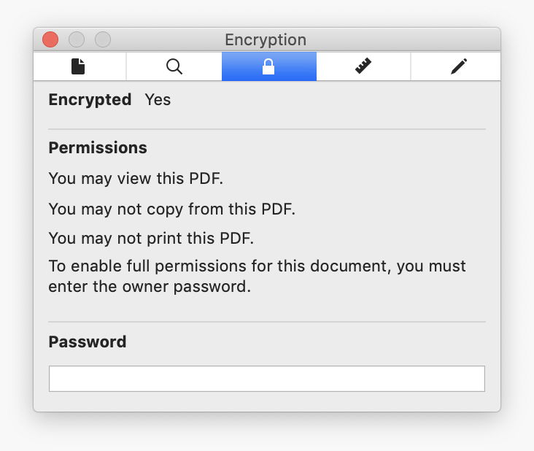Click the grey zoom window button
The width and height of the screenshot is (534, 451).
[103, 39]
